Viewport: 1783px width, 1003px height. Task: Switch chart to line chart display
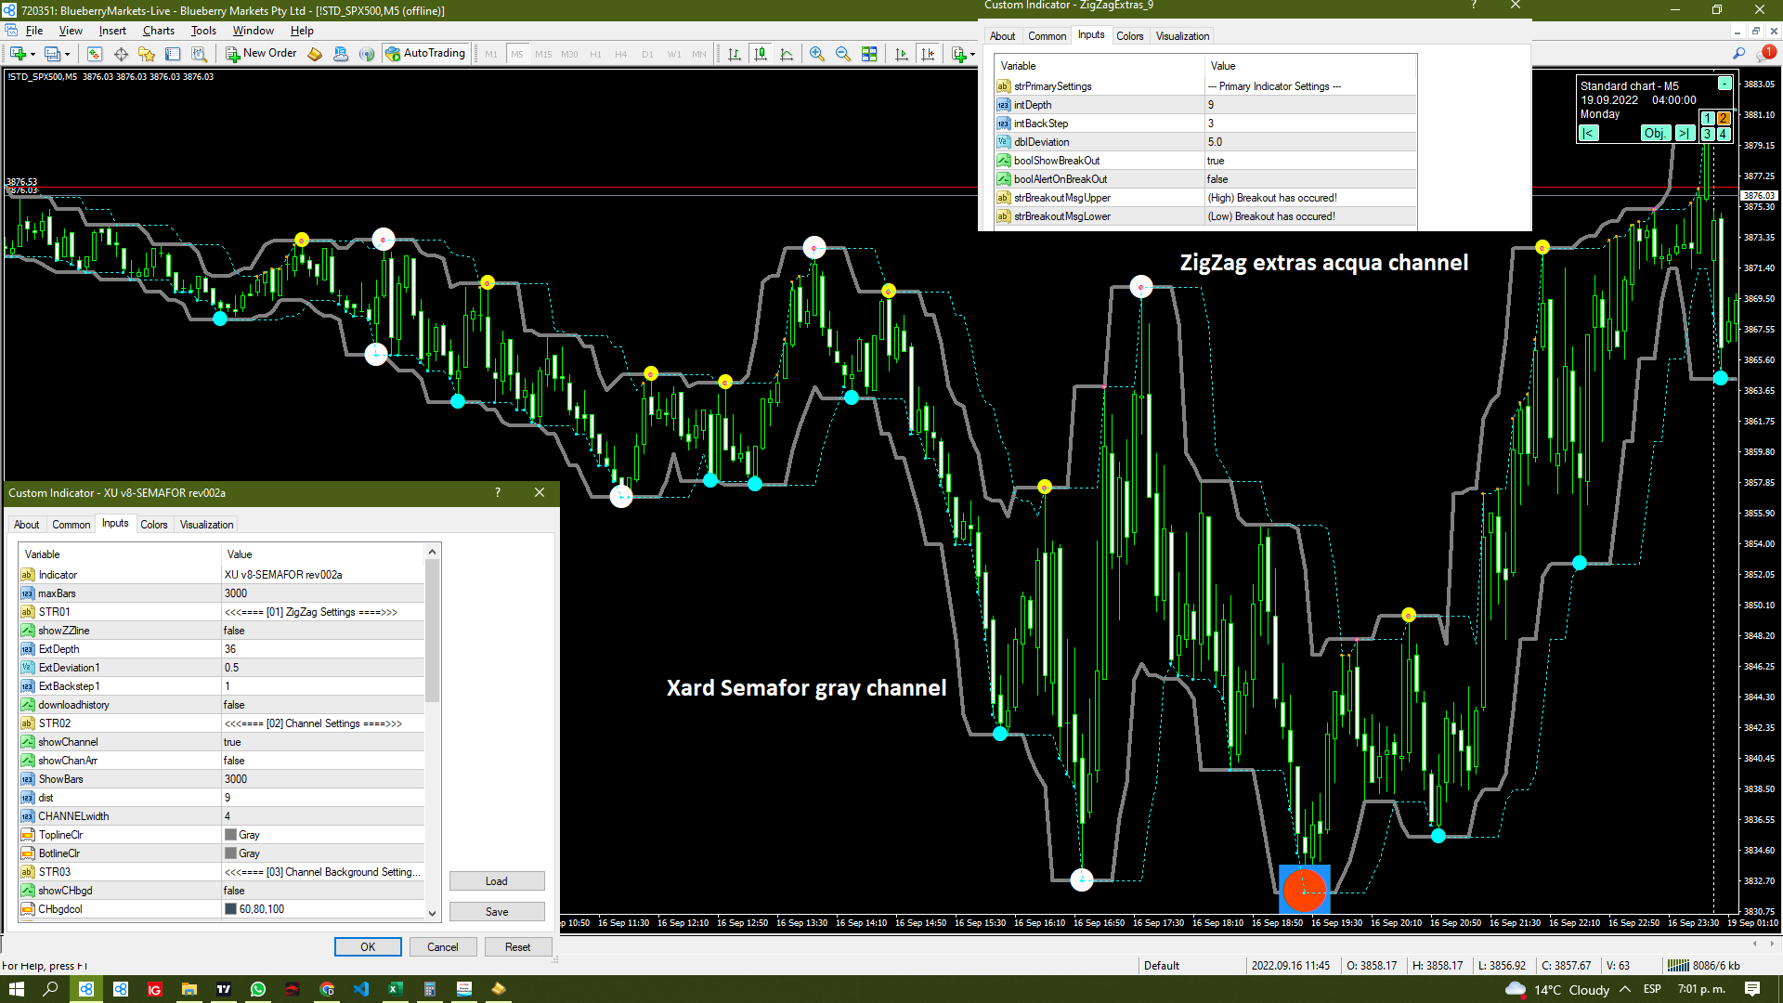[x=787, y=54]
